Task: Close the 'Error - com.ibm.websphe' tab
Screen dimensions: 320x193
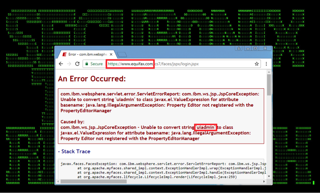Action: [111, 54]
